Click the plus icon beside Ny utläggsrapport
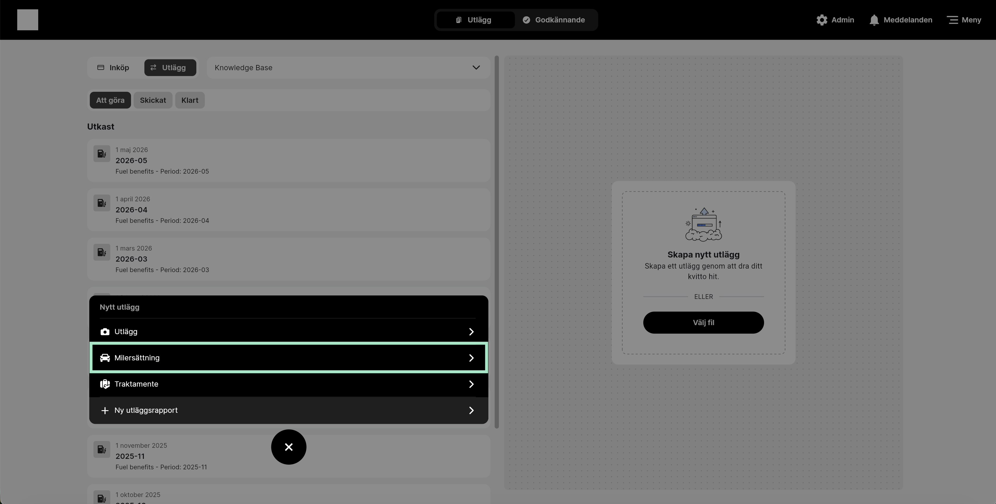The height and width of the screenshot is (504, 996). [x=105, y=410]
